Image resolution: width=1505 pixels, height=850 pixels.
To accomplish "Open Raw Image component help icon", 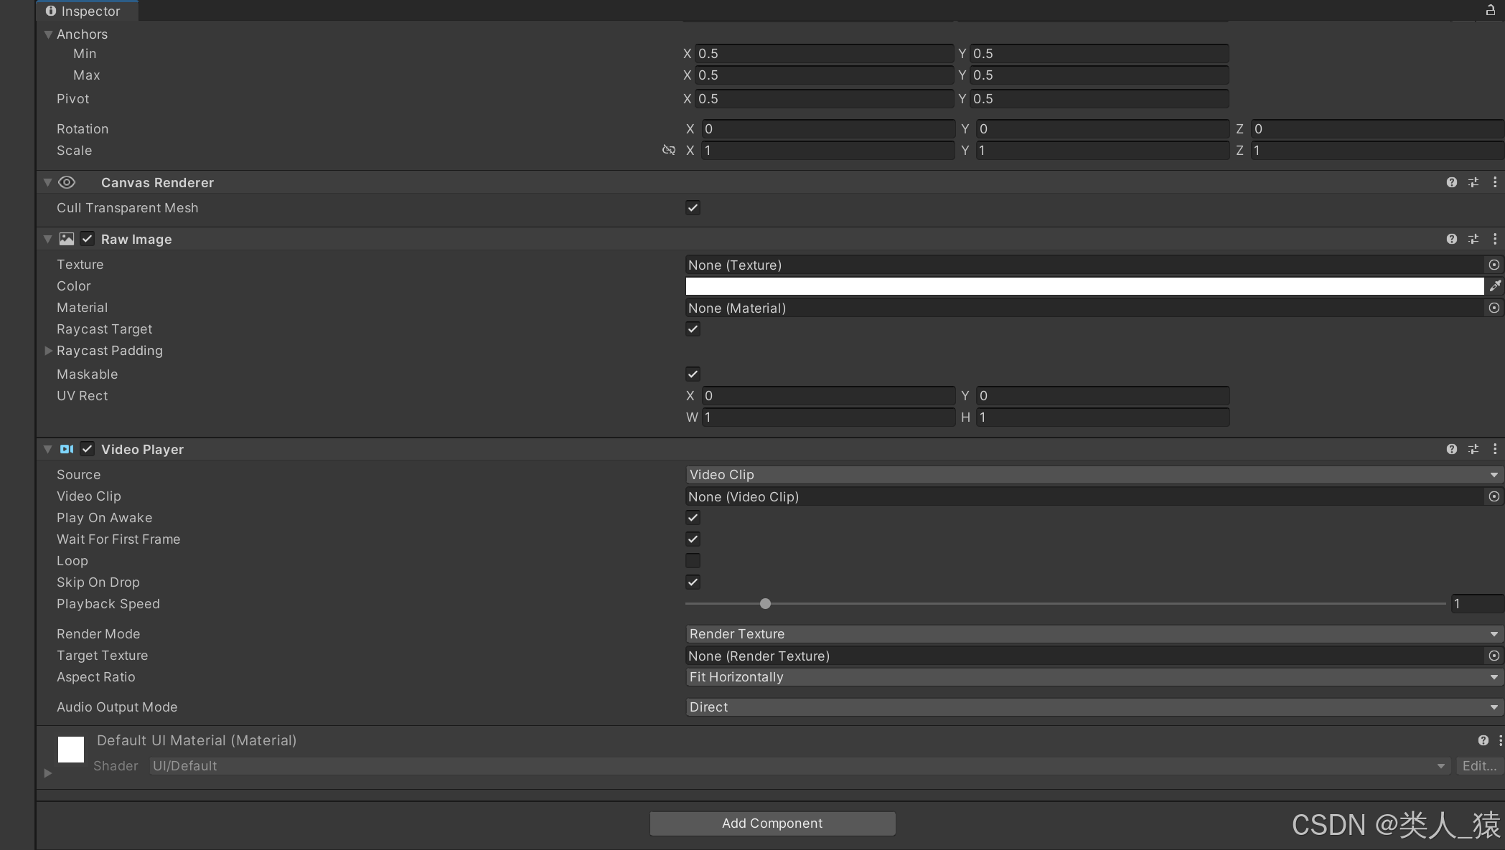I will (1451, 239).
